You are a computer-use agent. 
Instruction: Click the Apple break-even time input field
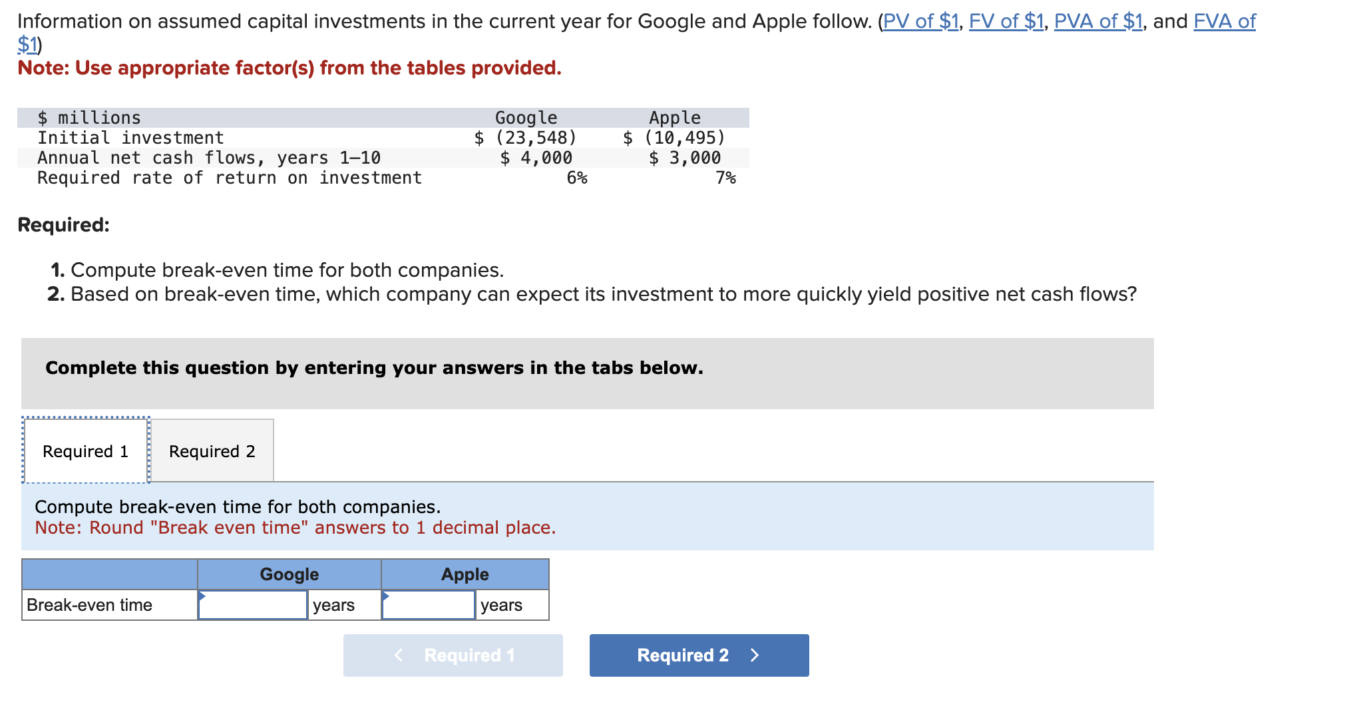(428, 605)
